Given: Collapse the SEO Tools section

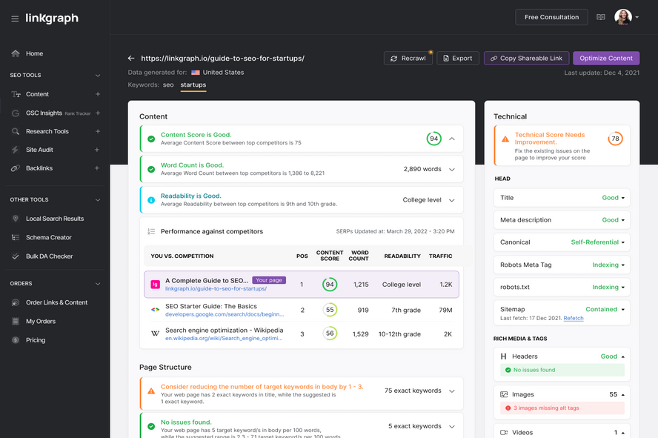Looking at the screenshot, I should 97,75.
